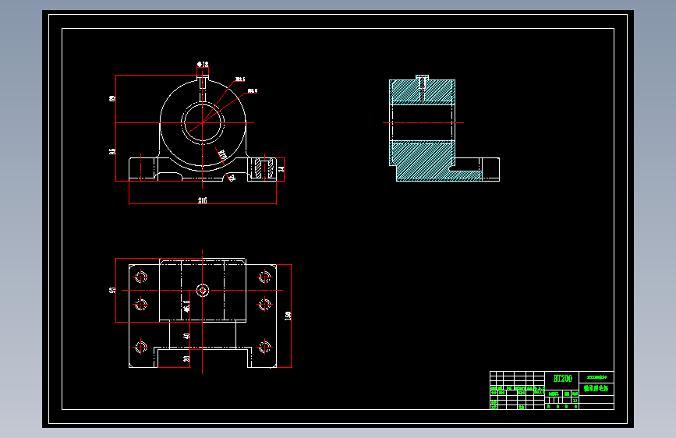Select the 轴承座毛坯 part name in title block
The image size is (676, 438).
click(596, 388)
